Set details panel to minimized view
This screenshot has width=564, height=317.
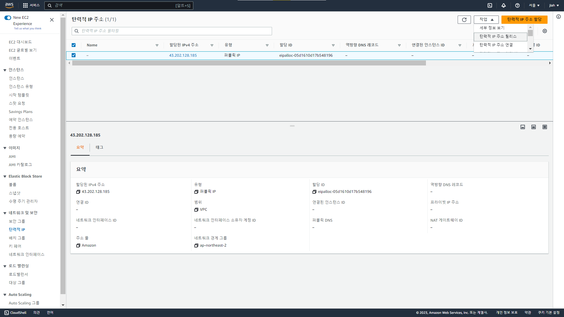pyautogui.click(x=523, y=127)
